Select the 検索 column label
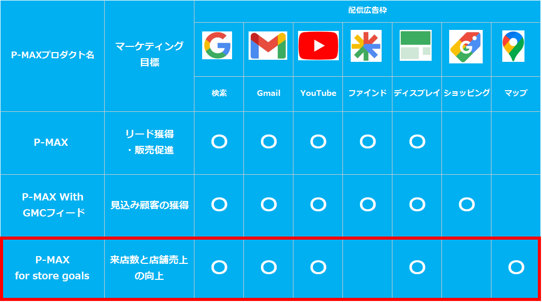 (219, 93)
